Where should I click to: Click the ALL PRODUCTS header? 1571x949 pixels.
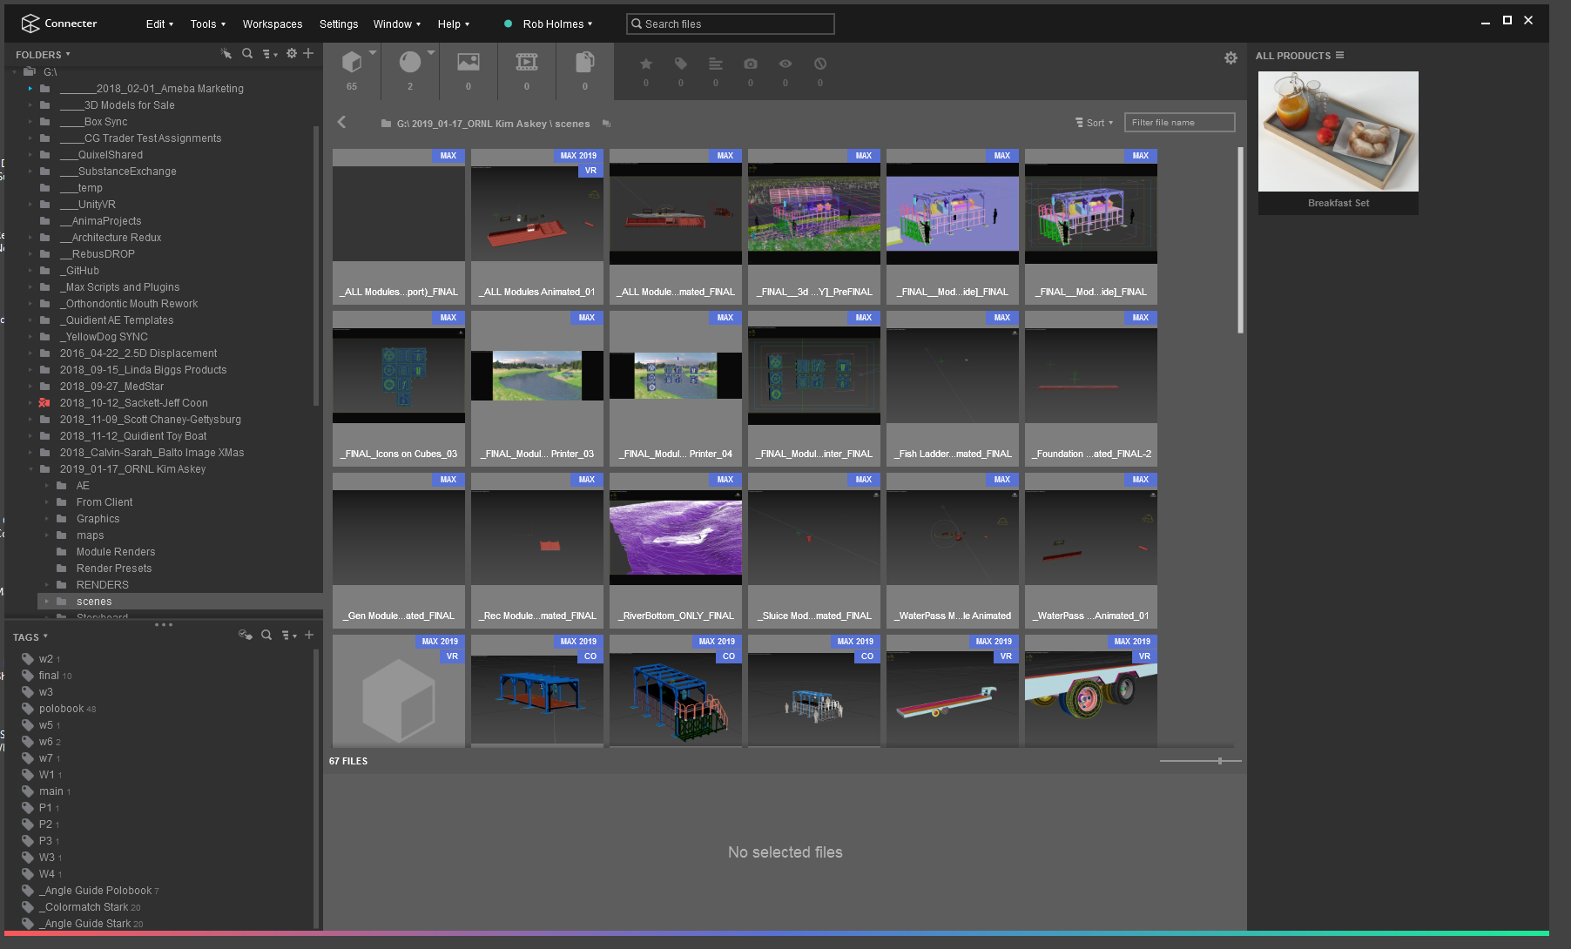click(1292, 56)
